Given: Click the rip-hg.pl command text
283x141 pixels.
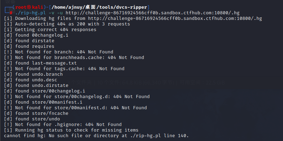Looking at the screenshot, I should [x=31, y=13].
